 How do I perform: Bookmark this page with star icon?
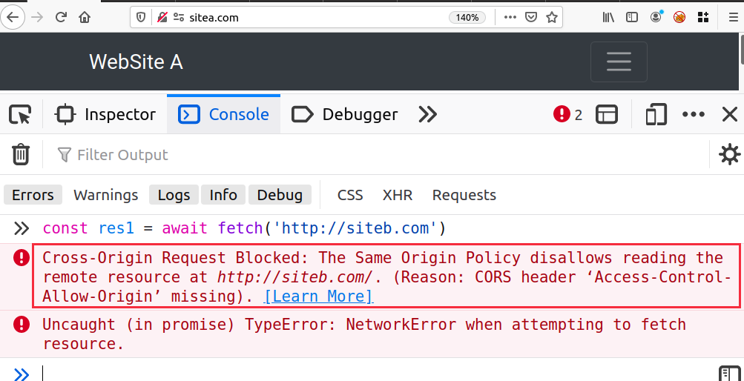[551, 18]
